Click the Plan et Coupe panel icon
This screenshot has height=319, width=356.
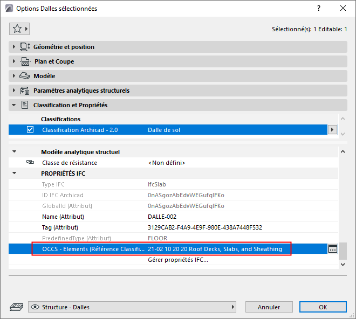[x=25, y=61]
